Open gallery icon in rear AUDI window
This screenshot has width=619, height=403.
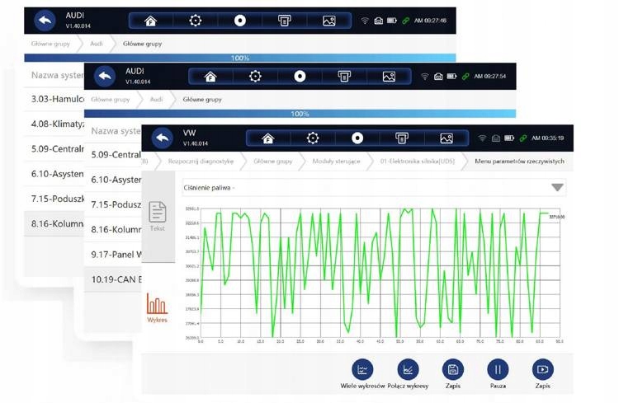tap(328, 21)
